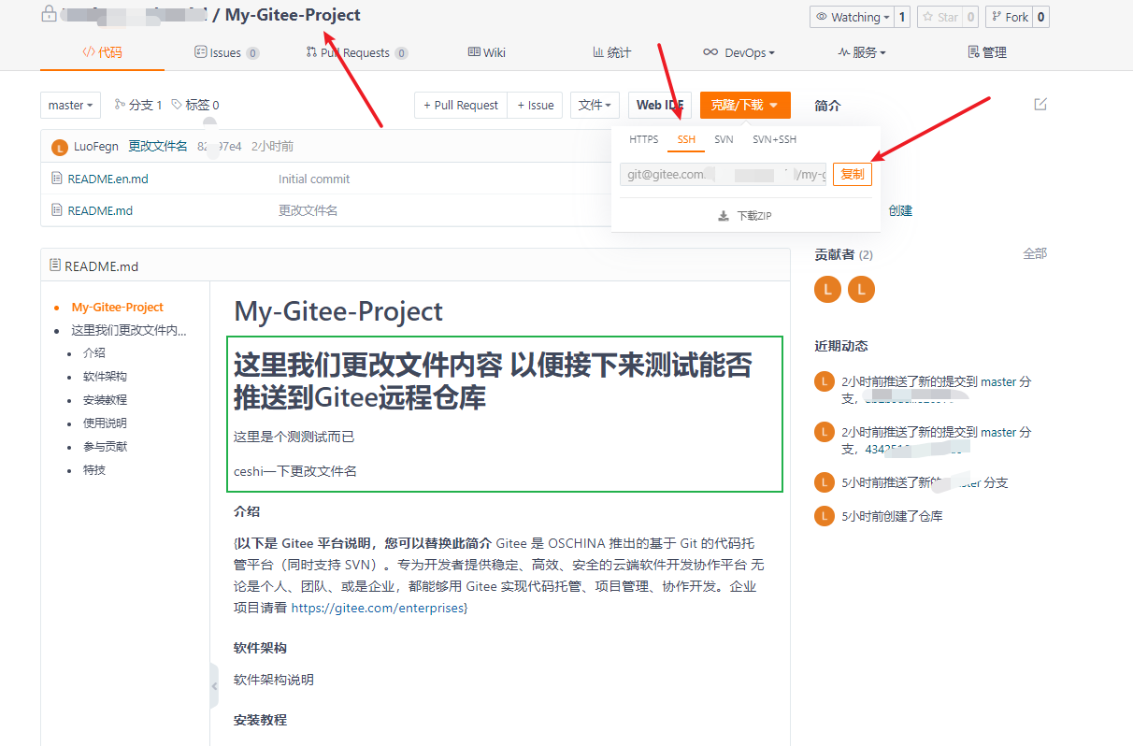The height and width of the screenshot is (746, 1133).
Task: Fork the repository
Action: pos(1010,17)
